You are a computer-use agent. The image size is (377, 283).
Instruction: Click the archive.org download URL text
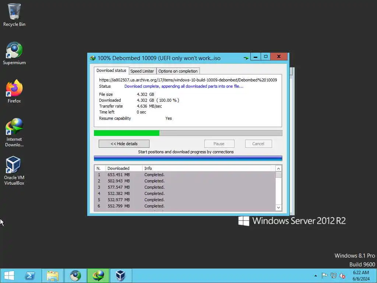coord(188,80)
